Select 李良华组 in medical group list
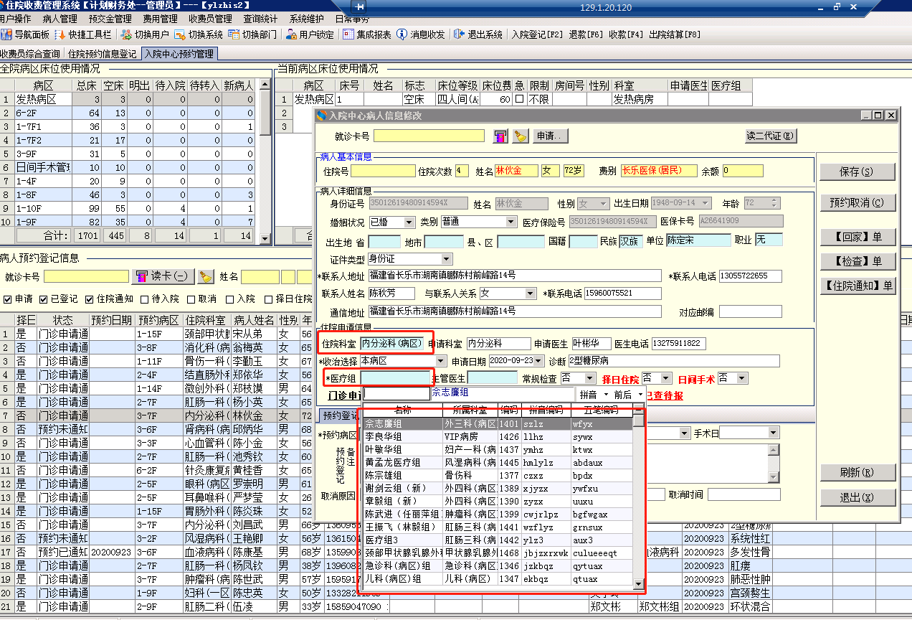This screenshot has height=620, width=912. [x=498, y=436]
